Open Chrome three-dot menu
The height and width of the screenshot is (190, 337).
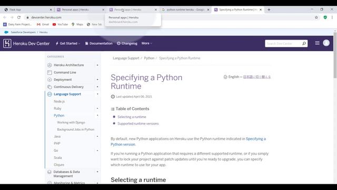pyautogui.click(x=332, y=17)
